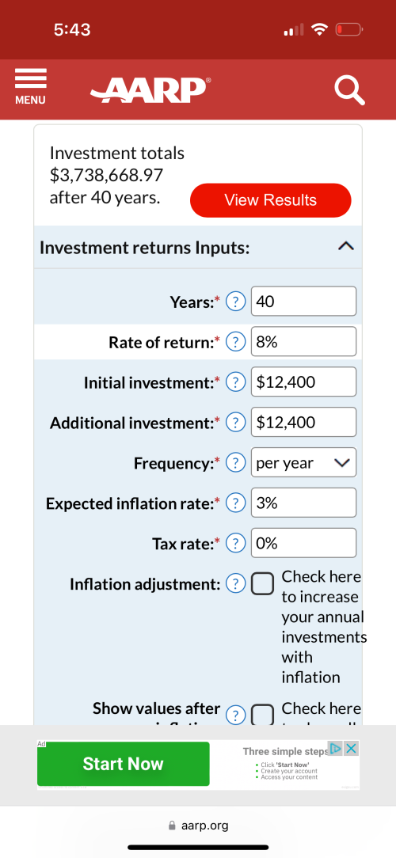Image resolution: width=396 pixels, height=858 pixels.
Task: Check the Show values after inflation box
Action: (262, 715)
